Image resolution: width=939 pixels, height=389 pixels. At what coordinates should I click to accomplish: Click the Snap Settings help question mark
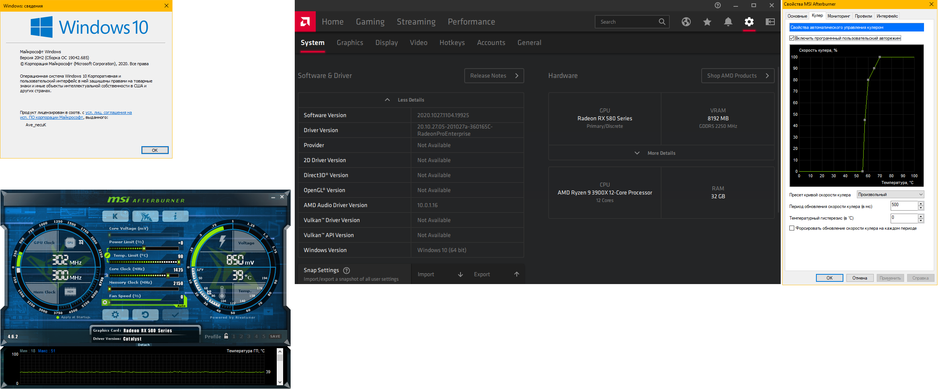coord(346,271)
